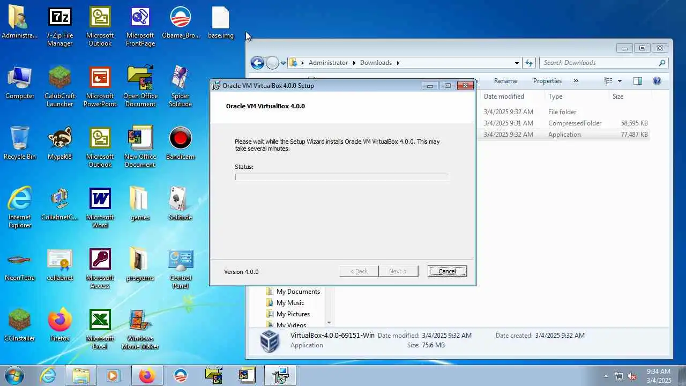Open Explorer help icon
Viewport: 686px width, 386px height.
point(657,81)
